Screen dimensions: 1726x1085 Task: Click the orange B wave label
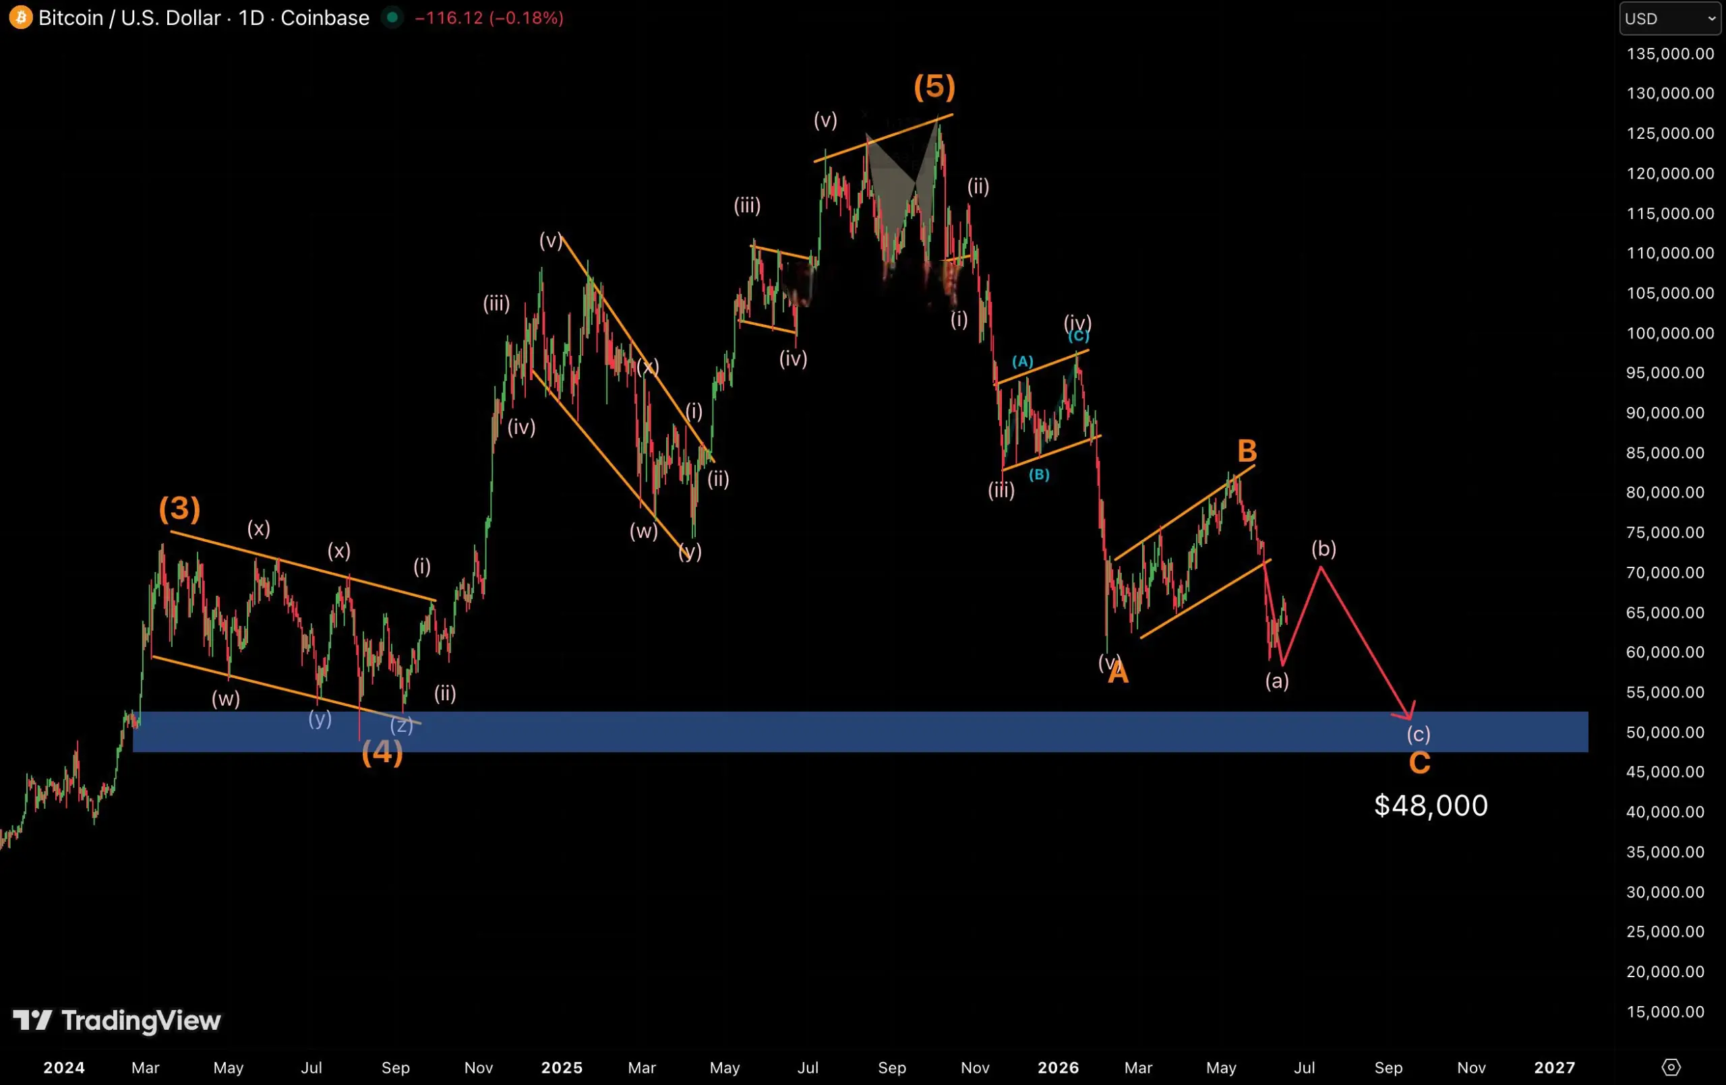1247,452
